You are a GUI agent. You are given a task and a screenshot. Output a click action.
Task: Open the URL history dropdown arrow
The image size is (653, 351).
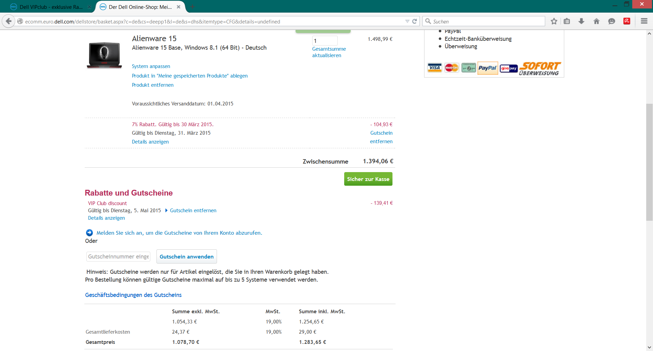pyautogui.click(x=407, y=21)
